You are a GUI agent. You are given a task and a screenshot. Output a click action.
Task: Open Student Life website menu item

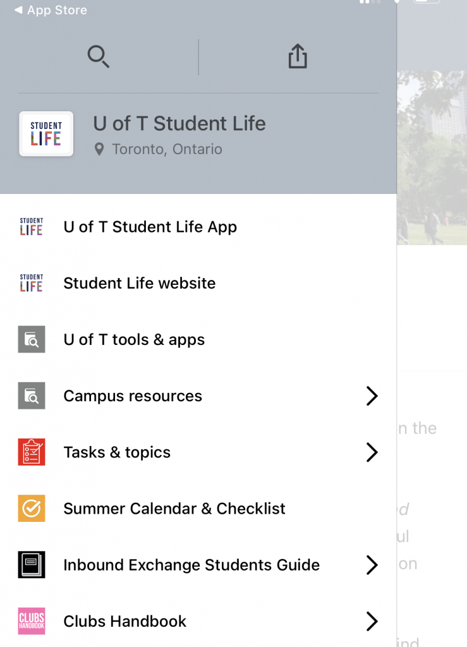[139, 283]
